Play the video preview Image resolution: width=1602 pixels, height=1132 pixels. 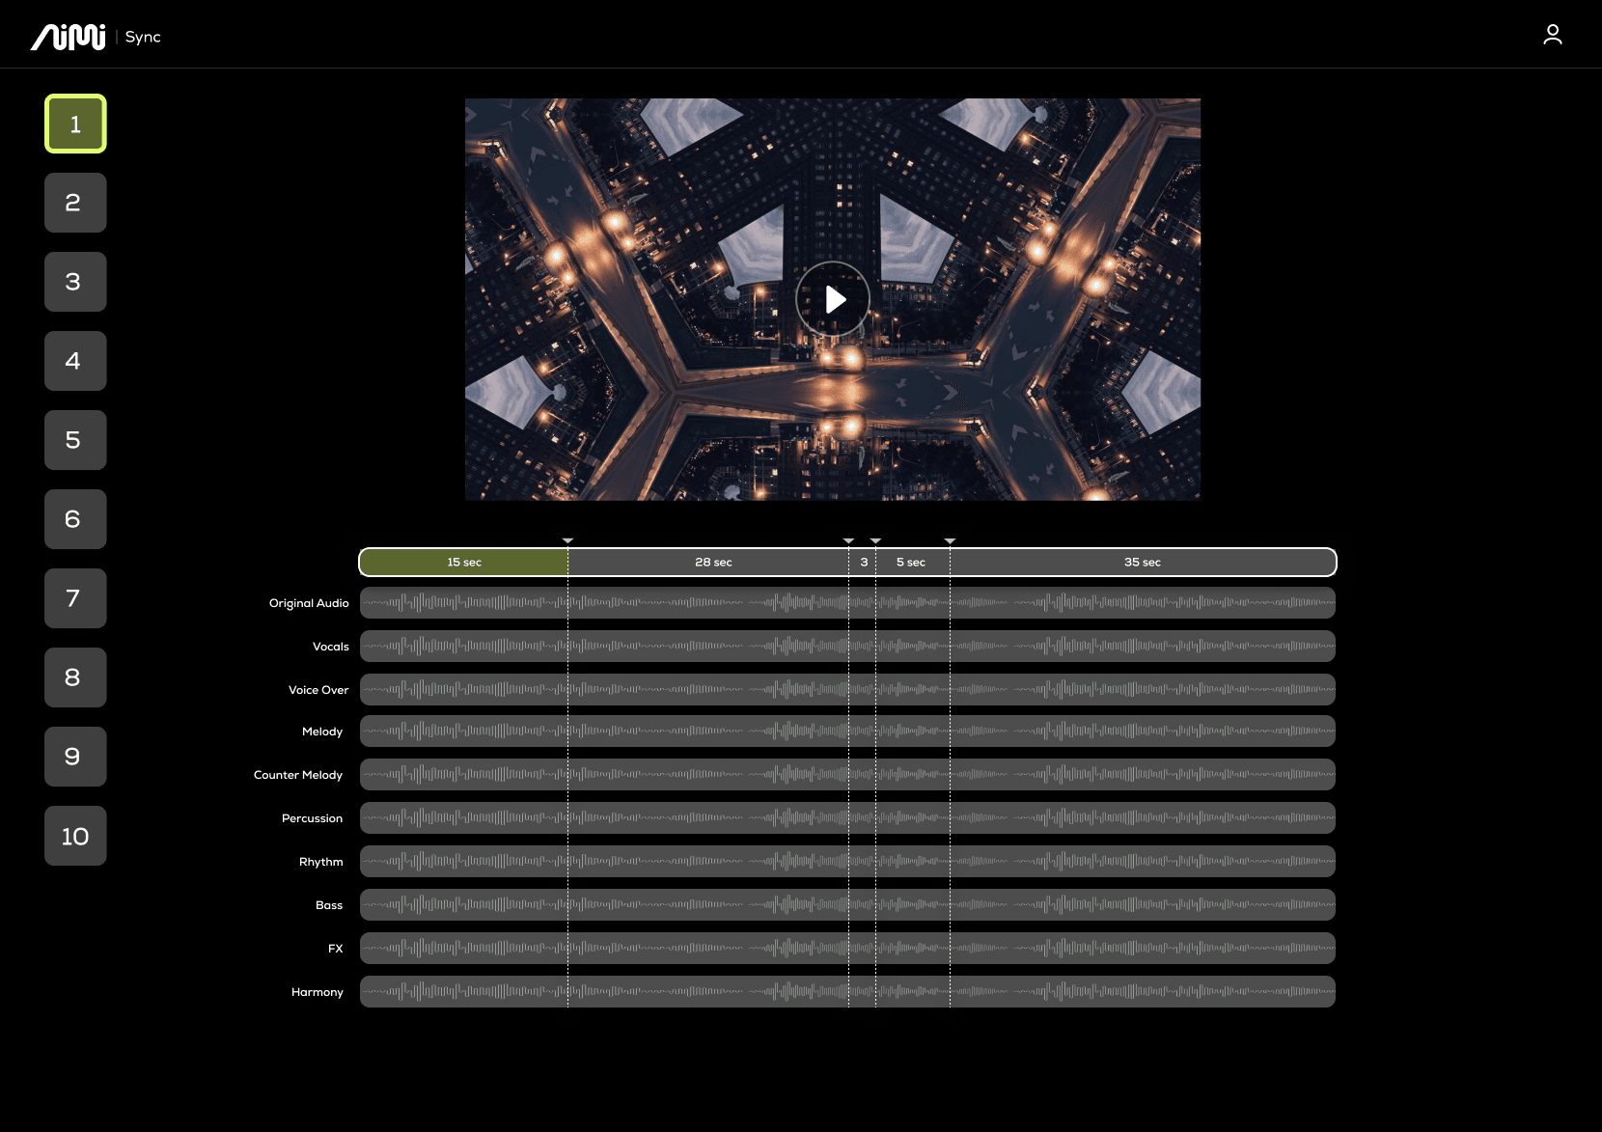(833, 299)
